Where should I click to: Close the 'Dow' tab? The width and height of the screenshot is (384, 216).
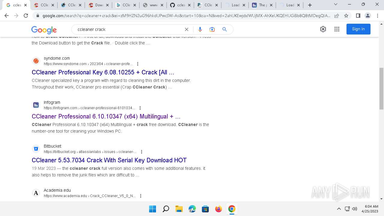point(107,5)
